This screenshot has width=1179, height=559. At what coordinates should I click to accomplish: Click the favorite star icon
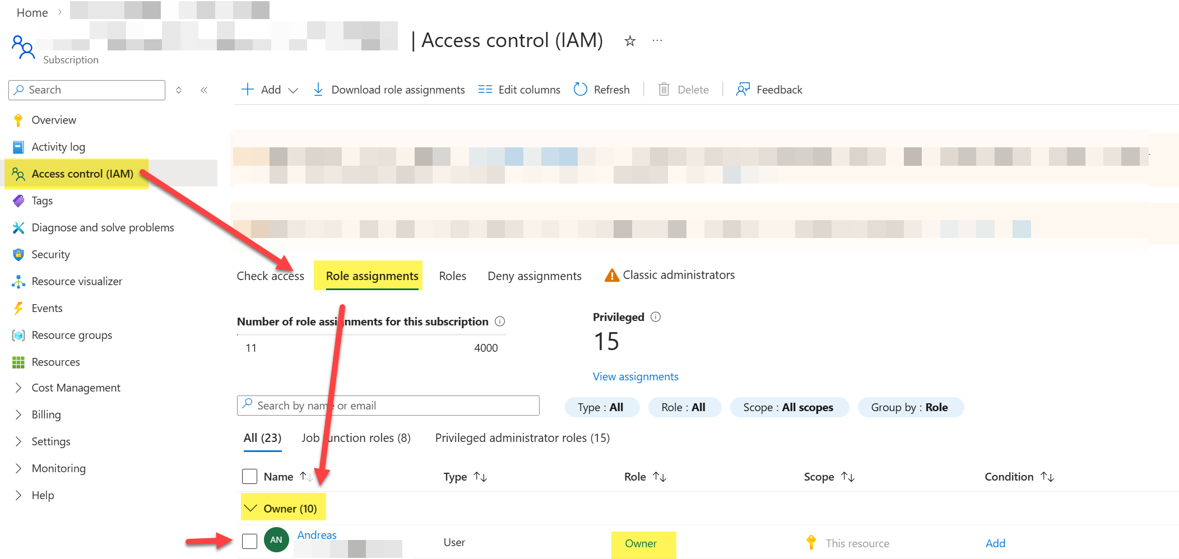pos(630,41)
